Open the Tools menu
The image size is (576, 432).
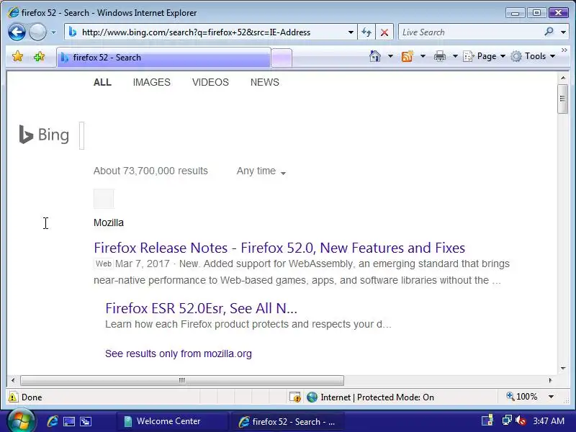(x=533, y=56)
